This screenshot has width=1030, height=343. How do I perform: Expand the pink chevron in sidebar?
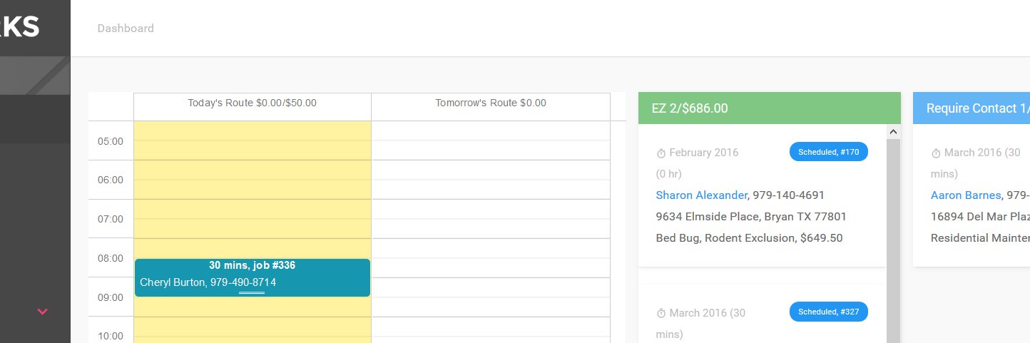(43, 312)
